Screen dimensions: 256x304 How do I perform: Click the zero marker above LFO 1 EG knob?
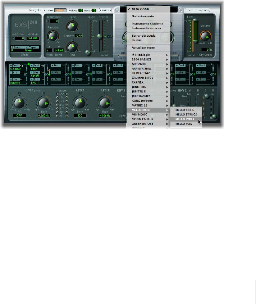pyautogui.click(x=19, y=93)
